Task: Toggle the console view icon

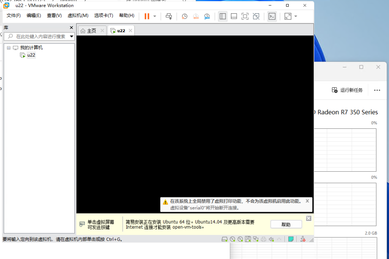Action: (x=272, y=16)
